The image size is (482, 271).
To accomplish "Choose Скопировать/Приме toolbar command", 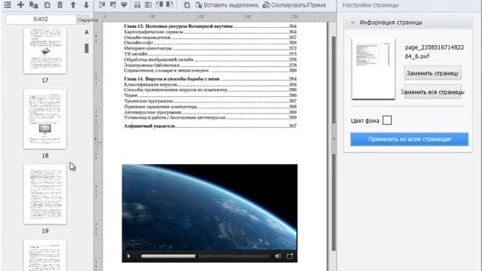I will pyautogui.click(x=294, y=5).
